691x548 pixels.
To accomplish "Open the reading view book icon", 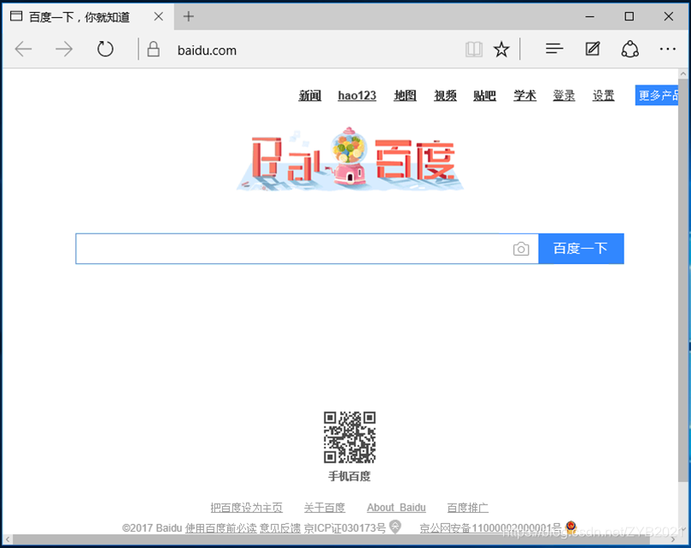I will click(474, 50).
